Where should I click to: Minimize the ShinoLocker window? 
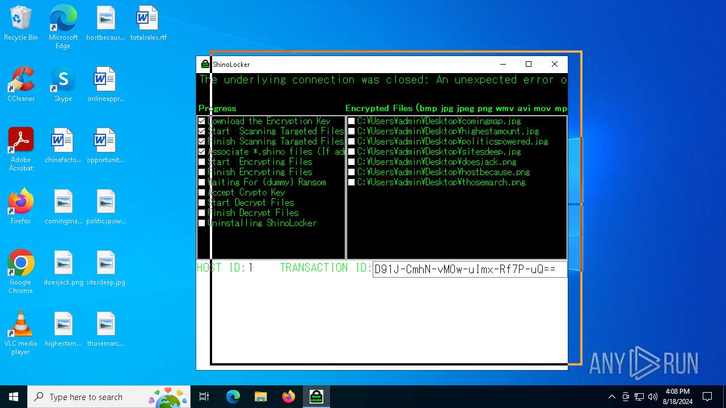[x=503, y=64]
